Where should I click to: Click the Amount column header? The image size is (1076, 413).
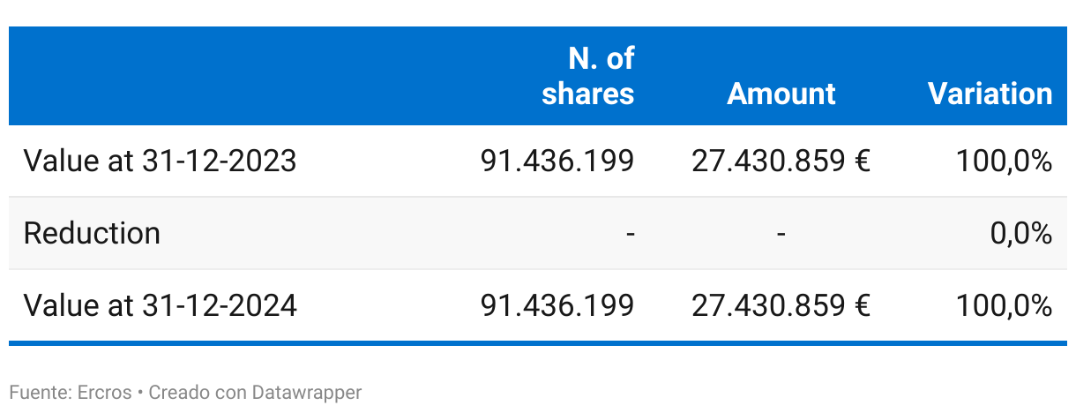pos(781,94)
